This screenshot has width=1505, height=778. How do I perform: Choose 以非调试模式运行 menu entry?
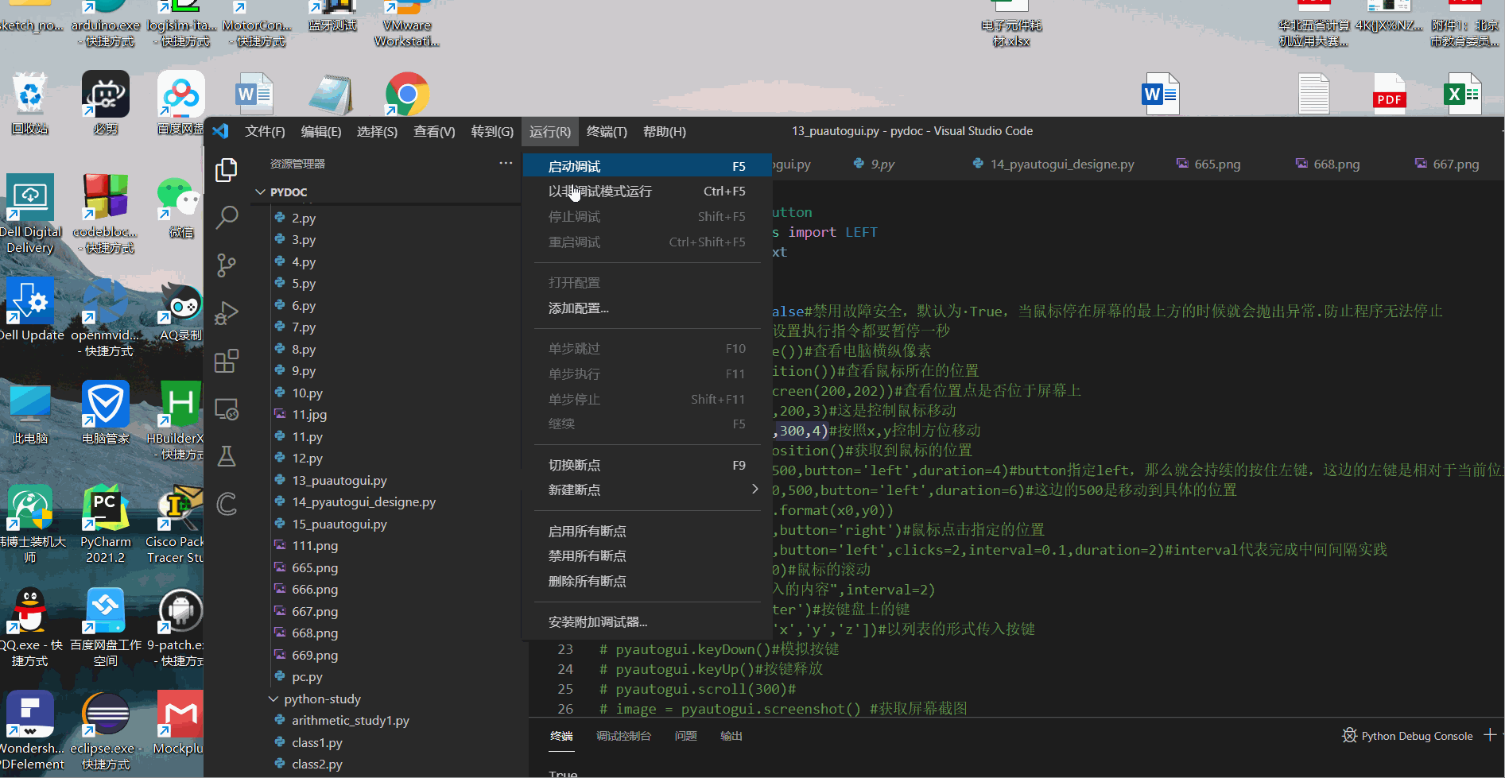(x=647, y=192)
